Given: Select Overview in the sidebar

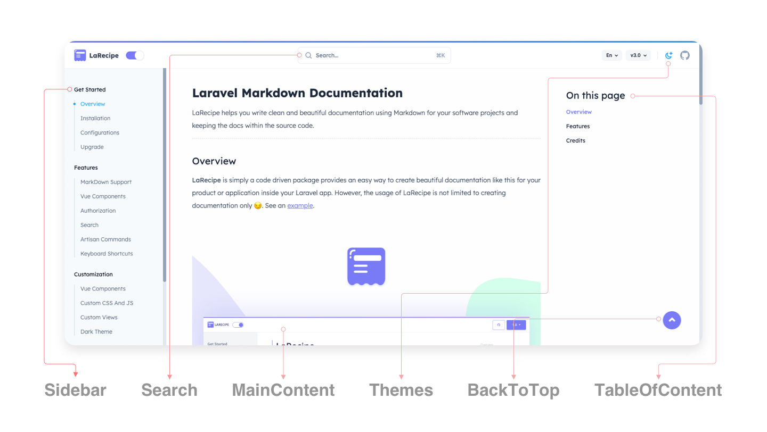Looking at the screenshot, I should 93,104.
